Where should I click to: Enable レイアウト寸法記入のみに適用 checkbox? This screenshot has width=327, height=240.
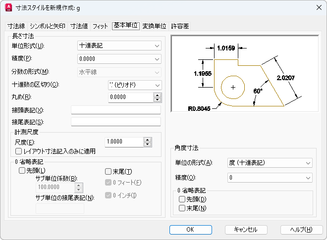[18, 151]
